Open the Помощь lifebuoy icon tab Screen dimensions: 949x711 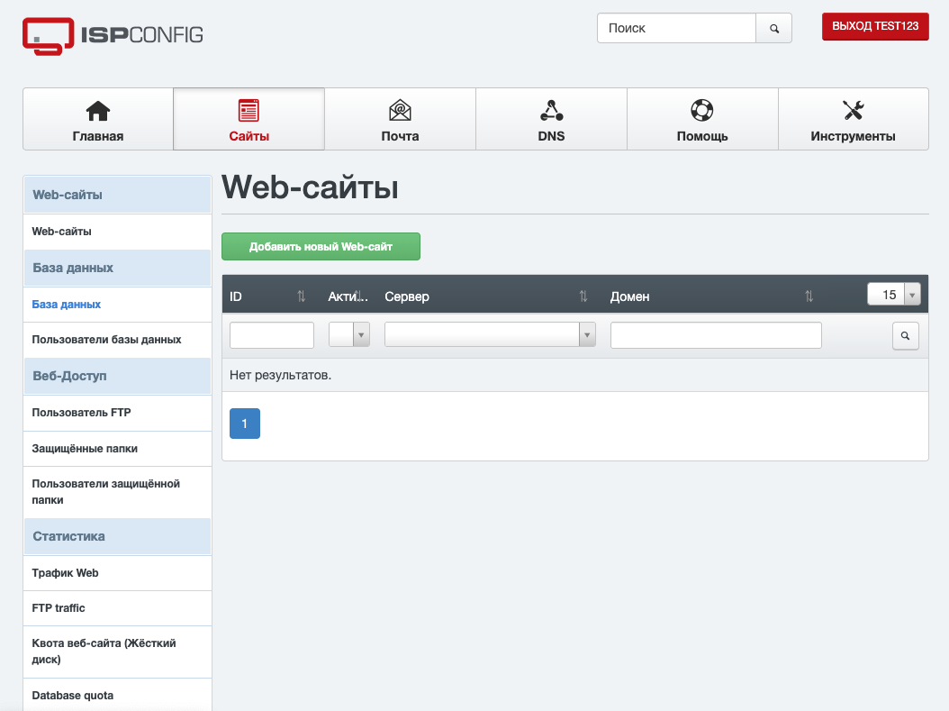(x=702, y=119)
